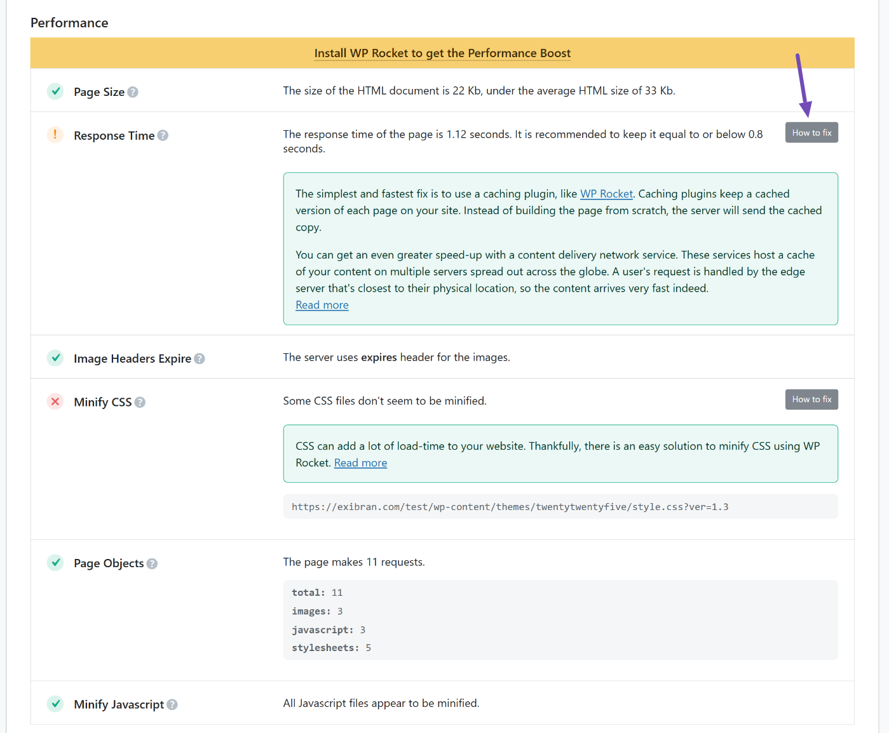Open Read more in the Minify CSS tip
This screenshot has height=733, width=889.
click(x=360, y=463)
